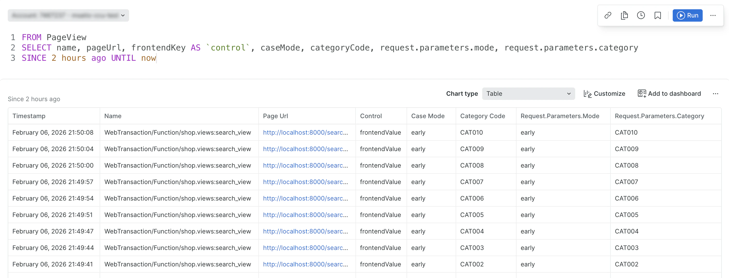The height and width of the screenshot is (278, 729).
Task: Click Add to dashboard
Action: click(x=669, y=94)
